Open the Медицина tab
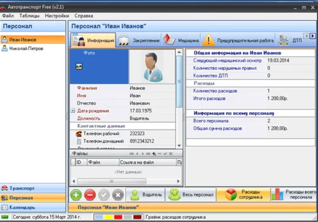Screen dimensions: 318x222 (x=181, y=40)
